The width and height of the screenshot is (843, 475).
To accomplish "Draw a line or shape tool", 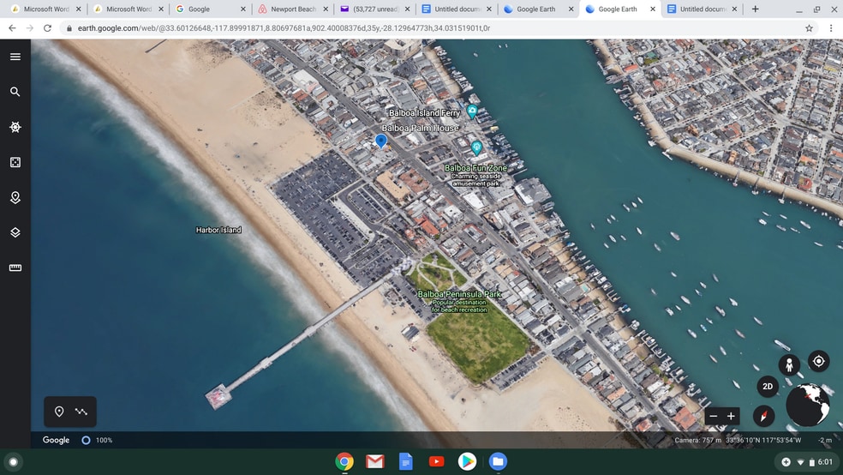I will point(81,412).
